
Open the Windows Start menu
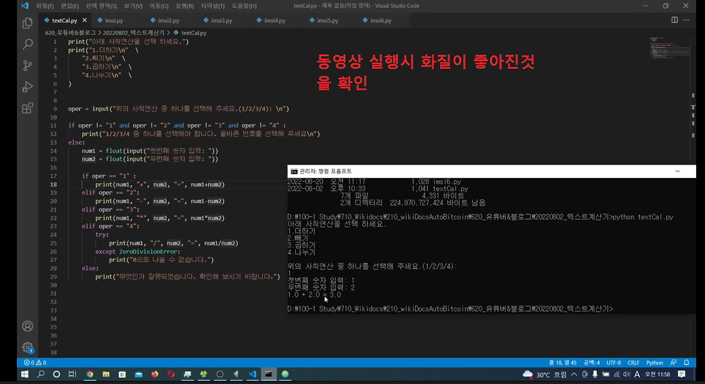(25, 374)
